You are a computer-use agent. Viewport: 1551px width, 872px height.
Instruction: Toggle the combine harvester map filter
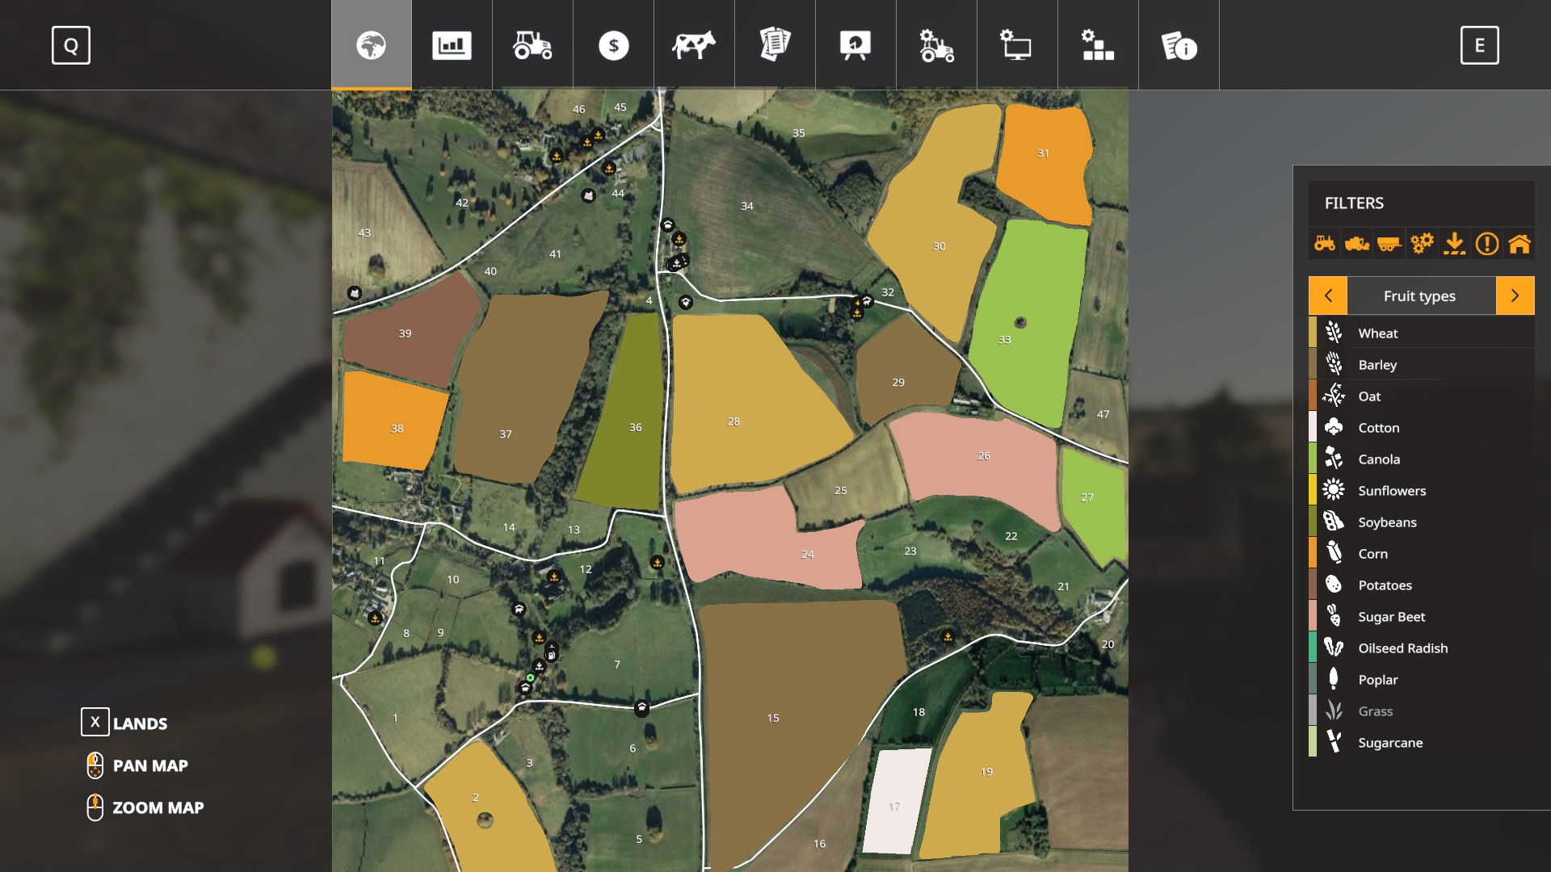(1357, 243)
